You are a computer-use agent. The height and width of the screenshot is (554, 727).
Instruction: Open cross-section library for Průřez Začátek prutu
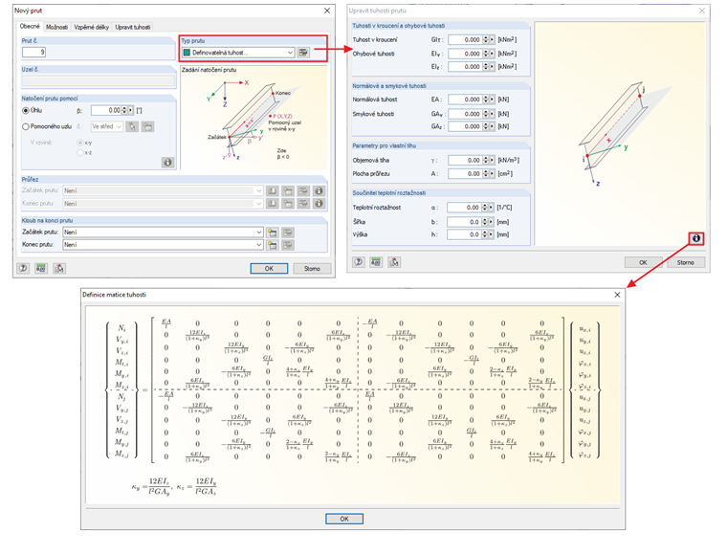pyautogui.click(x=273, y=190)
